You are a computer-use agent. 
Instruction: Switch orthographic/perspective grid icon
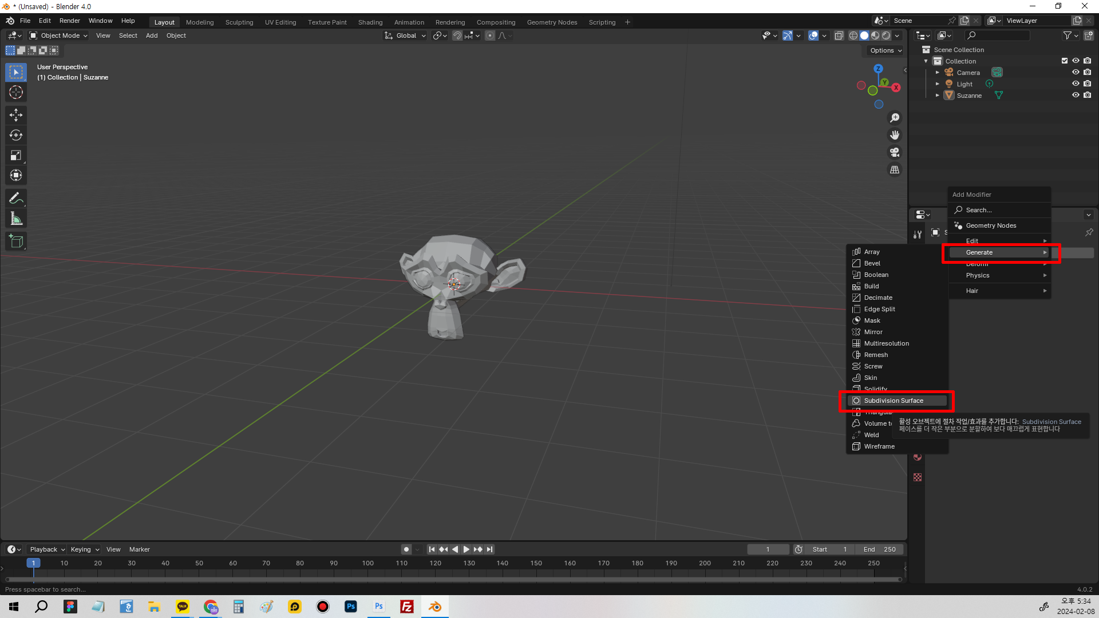point(895,170)
